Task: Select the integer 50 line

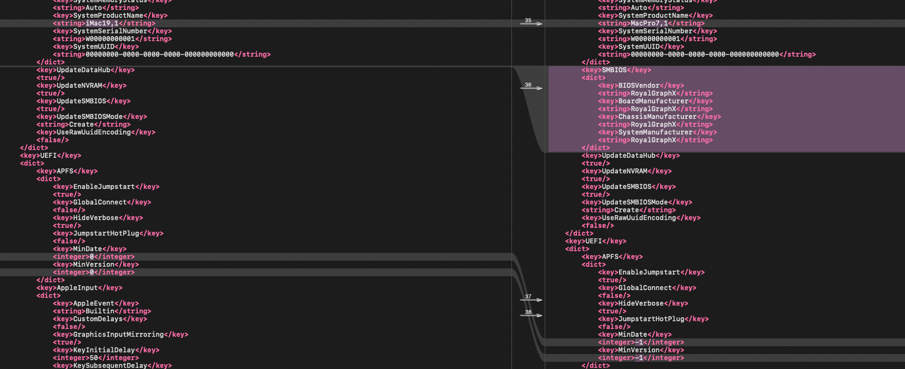Action: tap(96, 358)
